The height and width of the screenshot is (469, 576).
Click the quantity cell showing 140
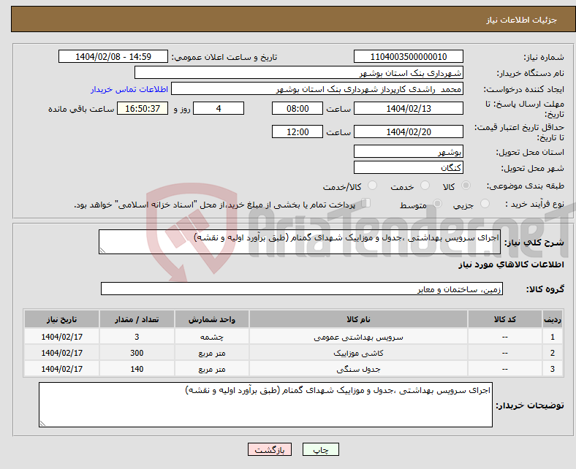[137, 369]
